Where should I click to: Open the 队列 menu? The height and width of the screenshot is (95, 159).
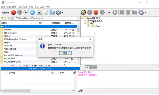31,7
